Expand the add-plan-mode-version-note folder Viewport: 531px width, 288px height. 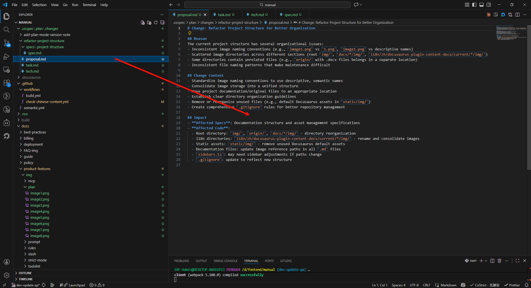coord(47,35)
